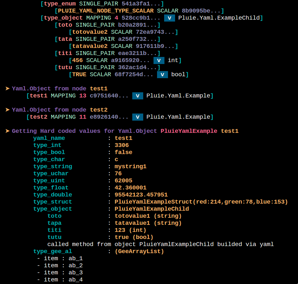Viewport: 298px width, 284px height.
Task: Click the value '42.360001'
Action: [131, 188]
